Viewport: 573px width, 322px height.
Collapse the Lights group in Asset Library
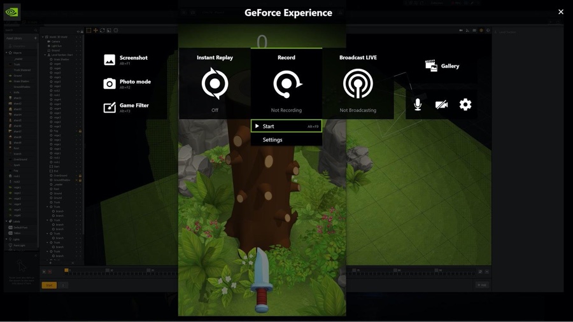[x=6, y=239]
